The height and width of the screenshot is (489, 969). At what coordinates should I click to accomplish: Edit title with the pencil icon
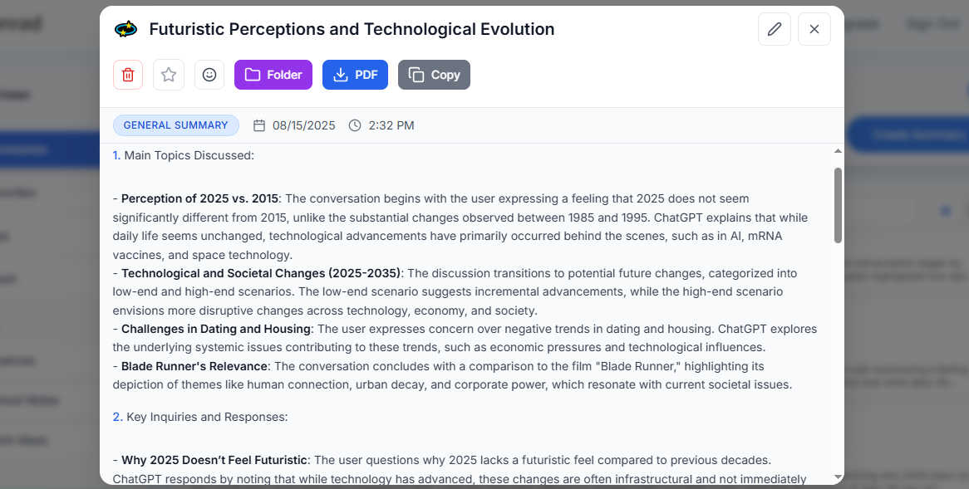click(x=775, y=29)
